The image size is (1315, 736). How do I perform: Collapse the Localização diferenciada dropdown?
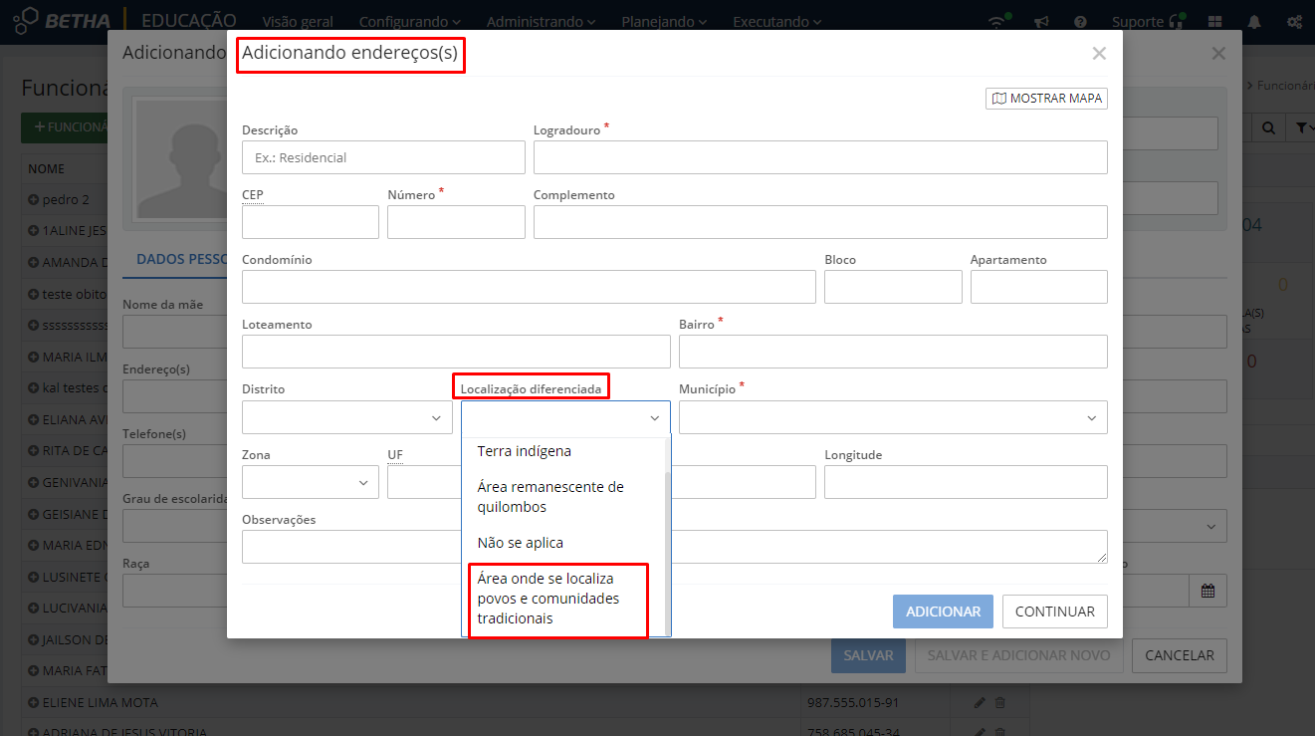pyautogui.click(x=565, y=417)
